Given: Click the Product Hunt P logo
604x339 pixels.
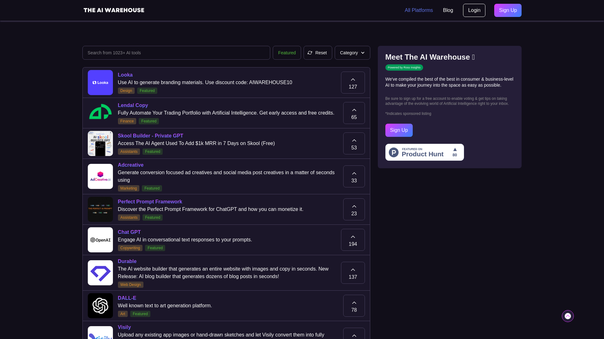Looking at the screenshot, I should (x=394, y=152).
